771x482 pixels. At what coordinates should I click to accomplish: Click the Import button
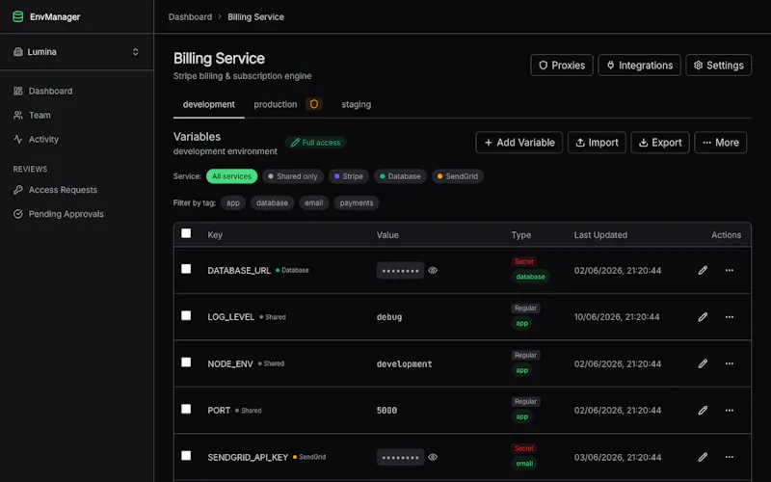tap(597, 143)
